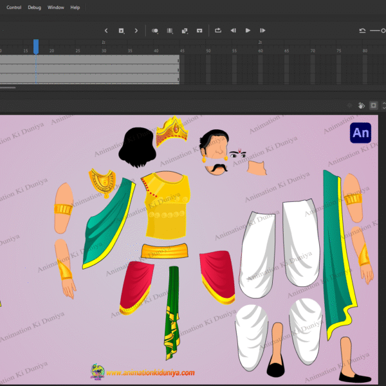Select the Rotation tool above the stage
Screen dimensions: 386x386
(x=361, y=106)
